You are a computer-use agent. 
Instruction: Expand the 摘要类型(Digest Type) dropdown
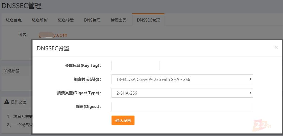pos(182,93)
